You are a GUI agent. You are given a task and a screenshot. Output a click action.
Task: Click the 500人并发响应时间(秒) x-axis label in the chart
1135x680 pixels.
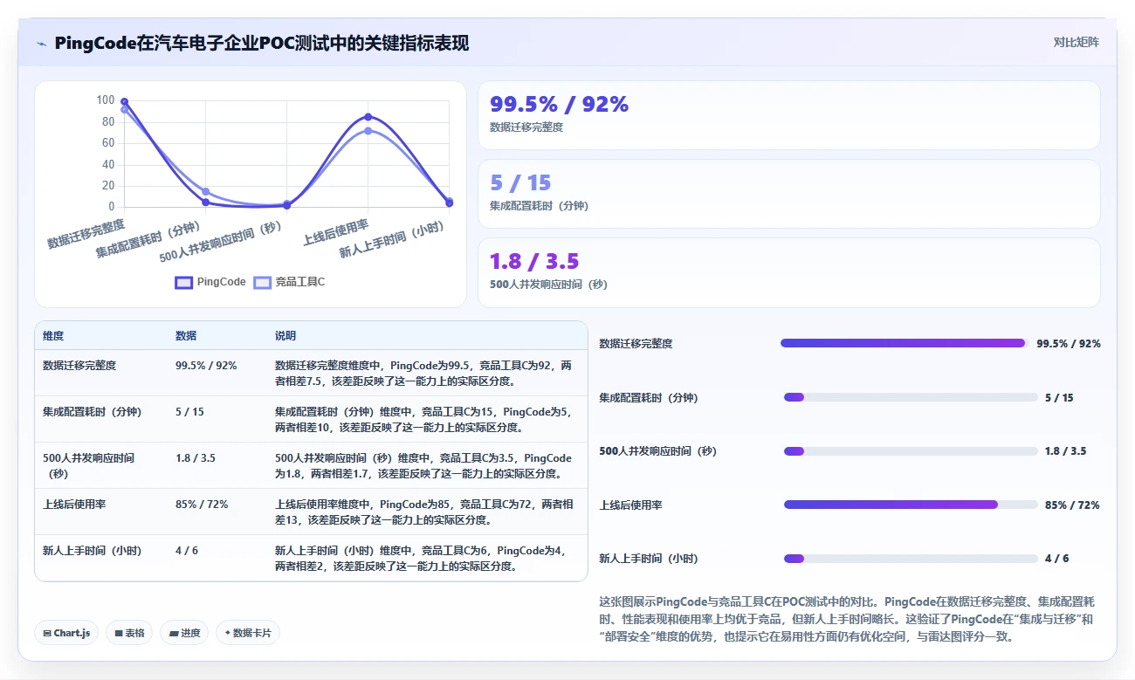click(222, 242)
